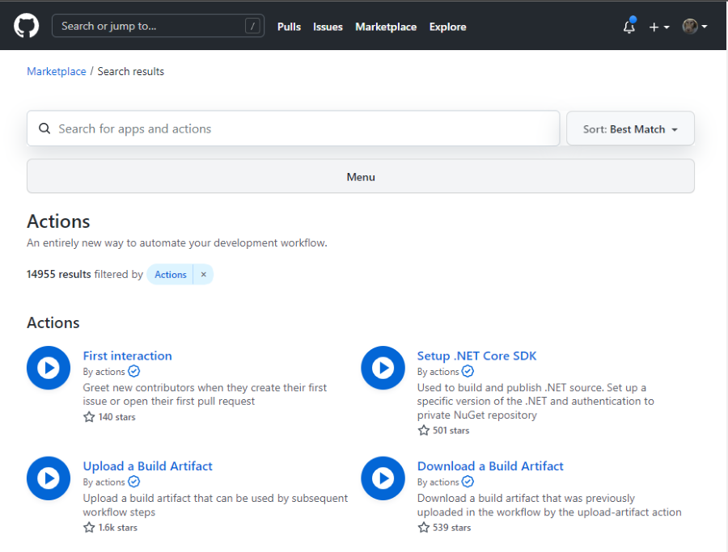Remove the Actions filter with the x
The width and height of the screenshot is (728, 552).
tap(203, 274)
